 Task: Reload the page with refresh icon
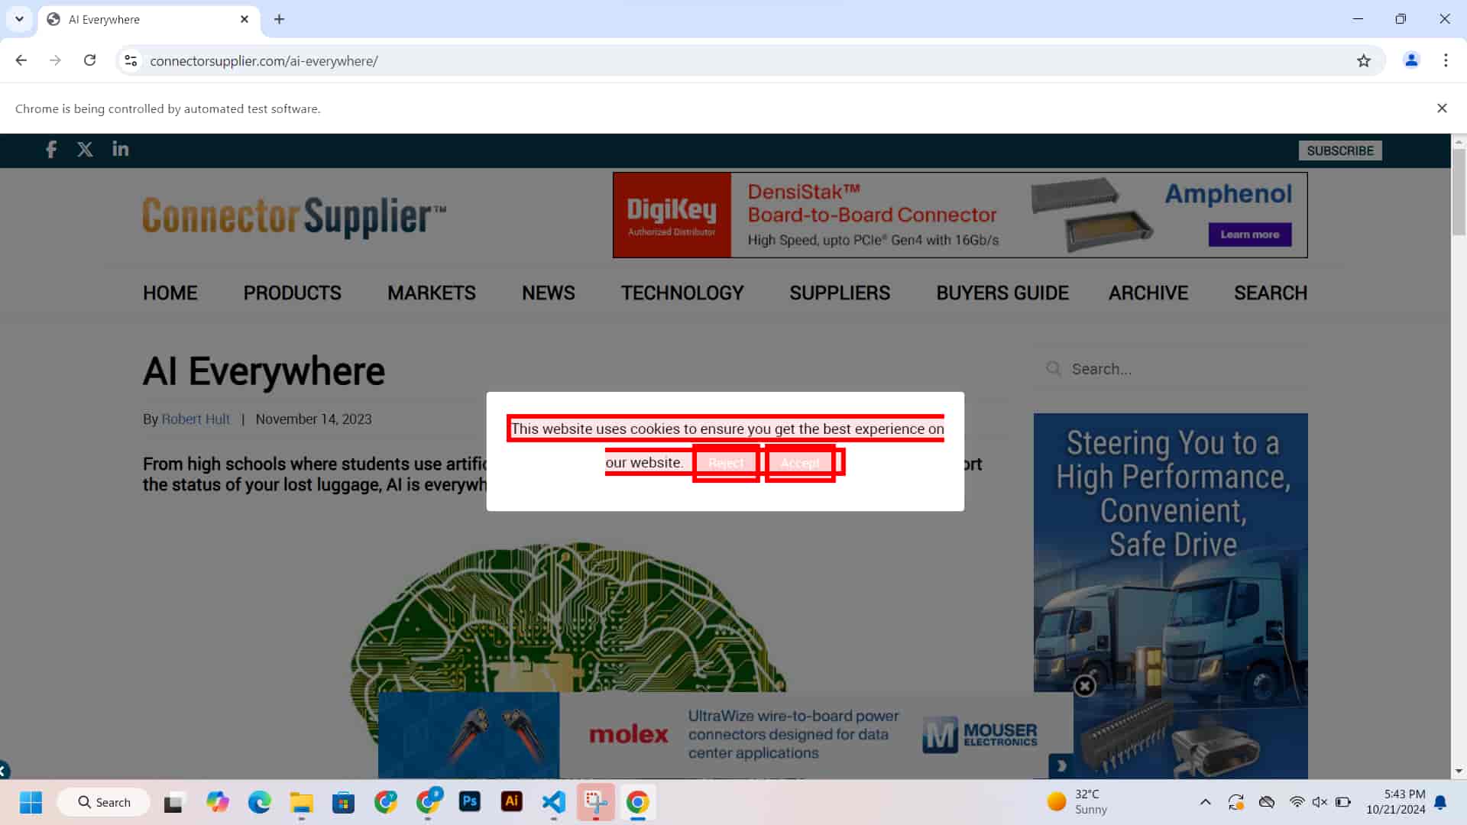89,60
